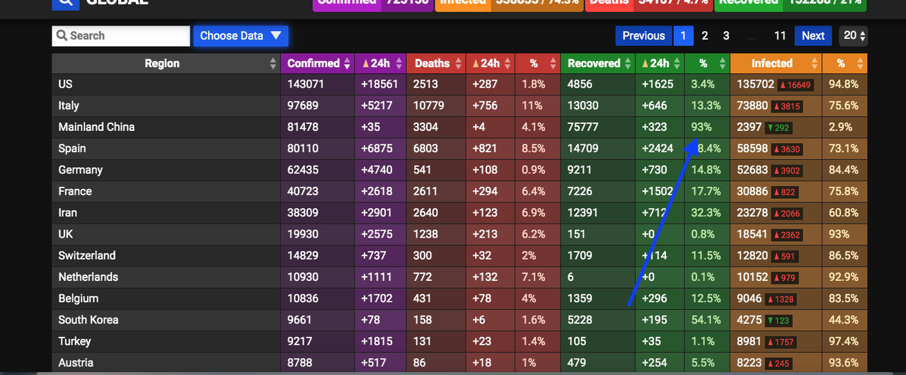Select the Mainland China region cell
Viewport: 906px width, 375px height.
(x=166, y=127)
